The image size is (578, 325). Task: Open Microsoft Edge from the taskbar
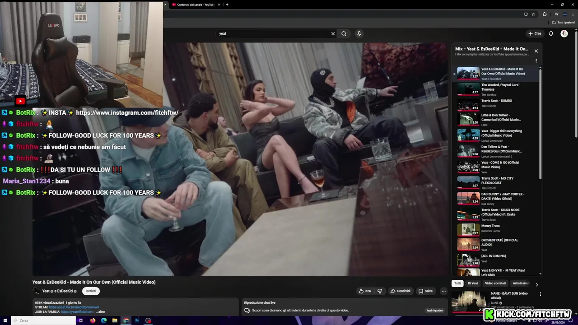pyautogui.click(x=104, y=320)
